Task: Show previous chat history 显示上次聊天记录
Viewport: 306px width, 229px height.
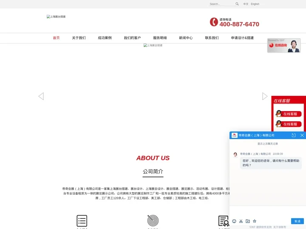Action: (268, 144)
